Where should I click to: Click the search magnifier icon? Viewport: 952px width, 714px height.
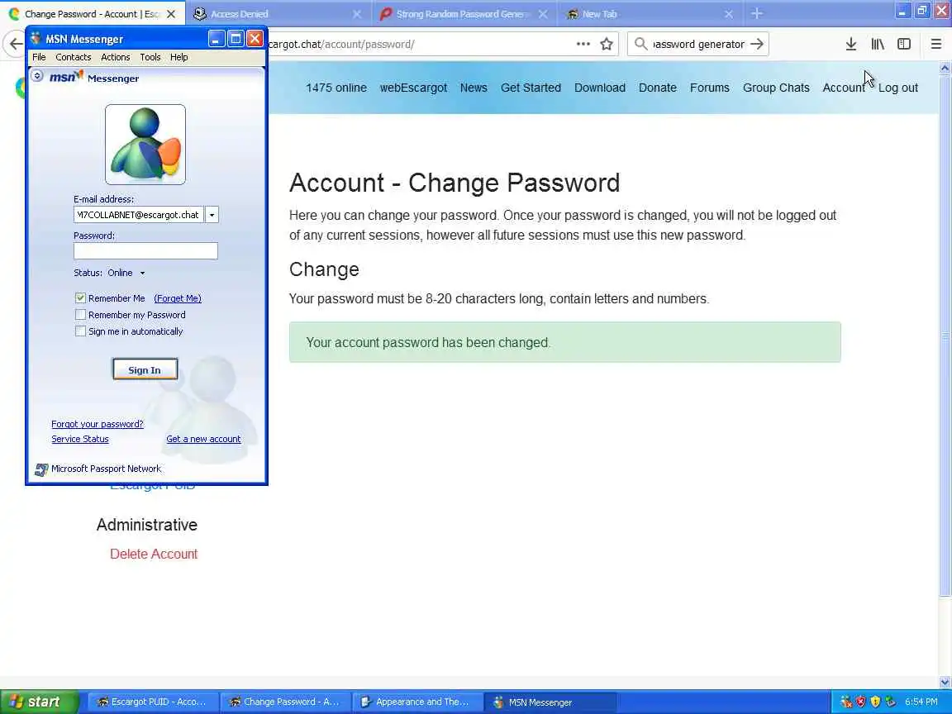click(x=640, y=44)
